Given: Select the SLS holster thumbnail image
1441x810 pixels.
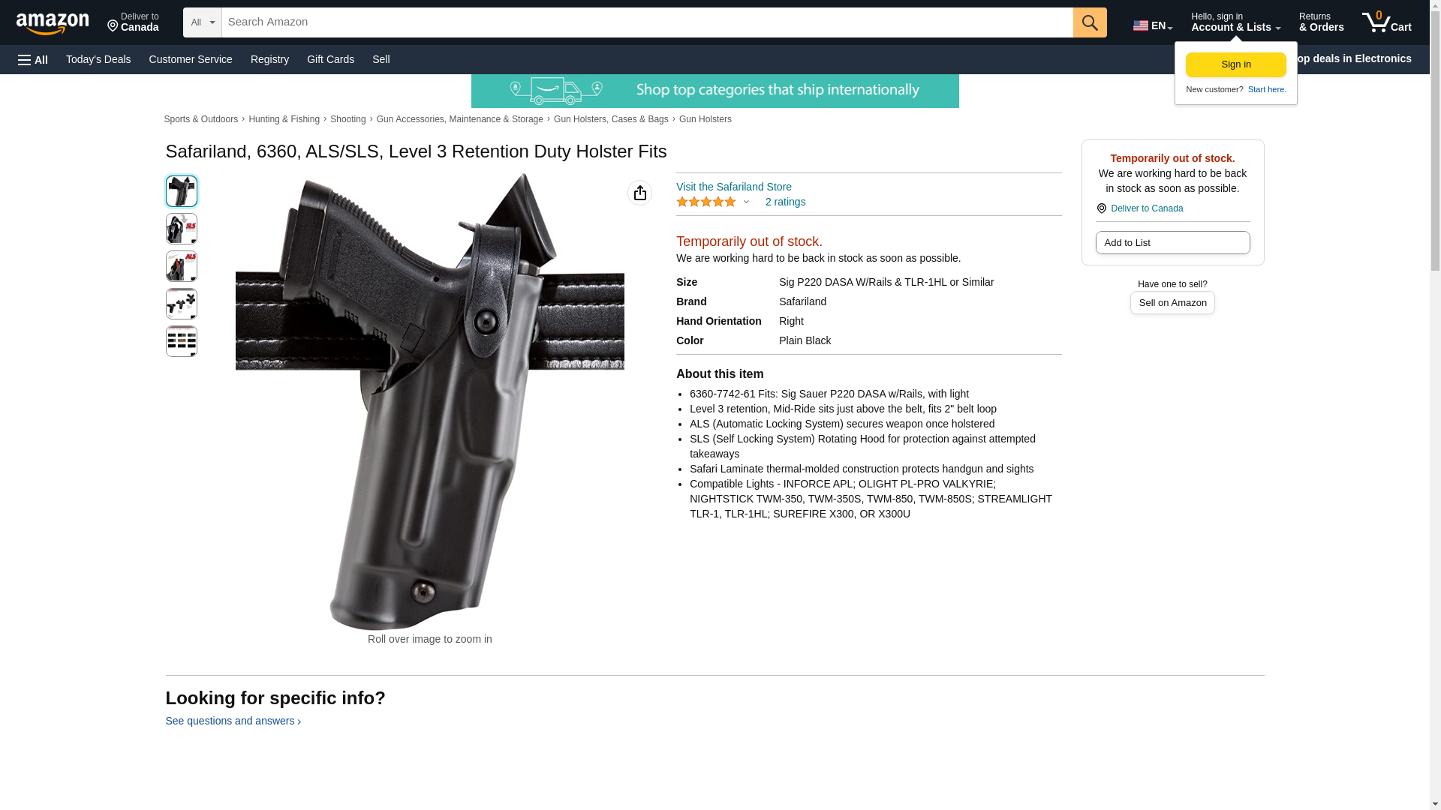Looking at the screenshot, I should pos(182,229).
